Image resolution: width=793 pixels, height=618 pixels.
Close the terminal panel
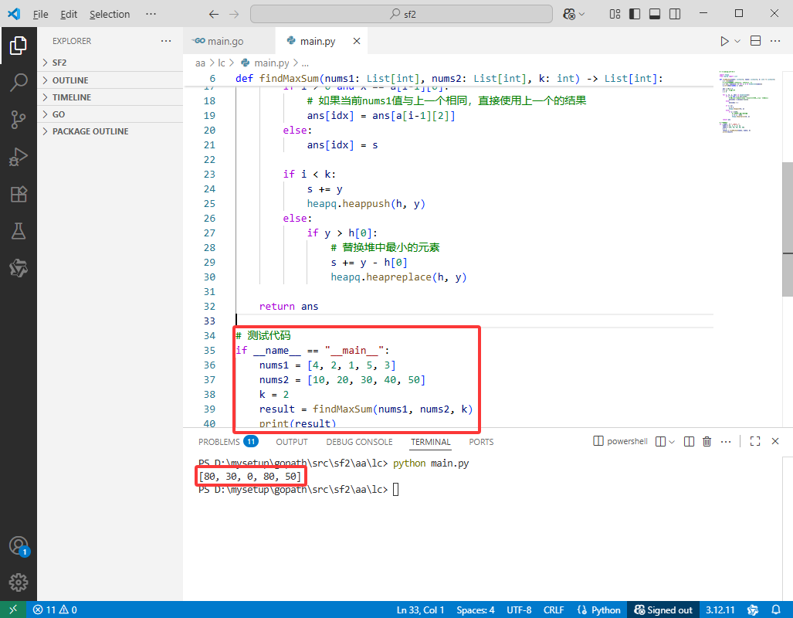coord(774,441)
